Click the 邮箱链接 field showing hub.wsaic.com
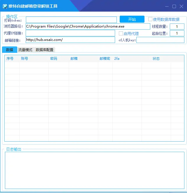This screenshot has width=187, height=193. click(x=70, y=40)
